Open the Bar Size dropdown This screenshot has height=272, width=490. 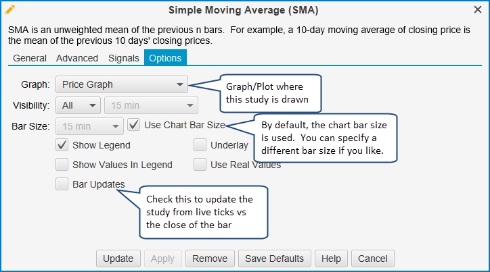point(89,126)
